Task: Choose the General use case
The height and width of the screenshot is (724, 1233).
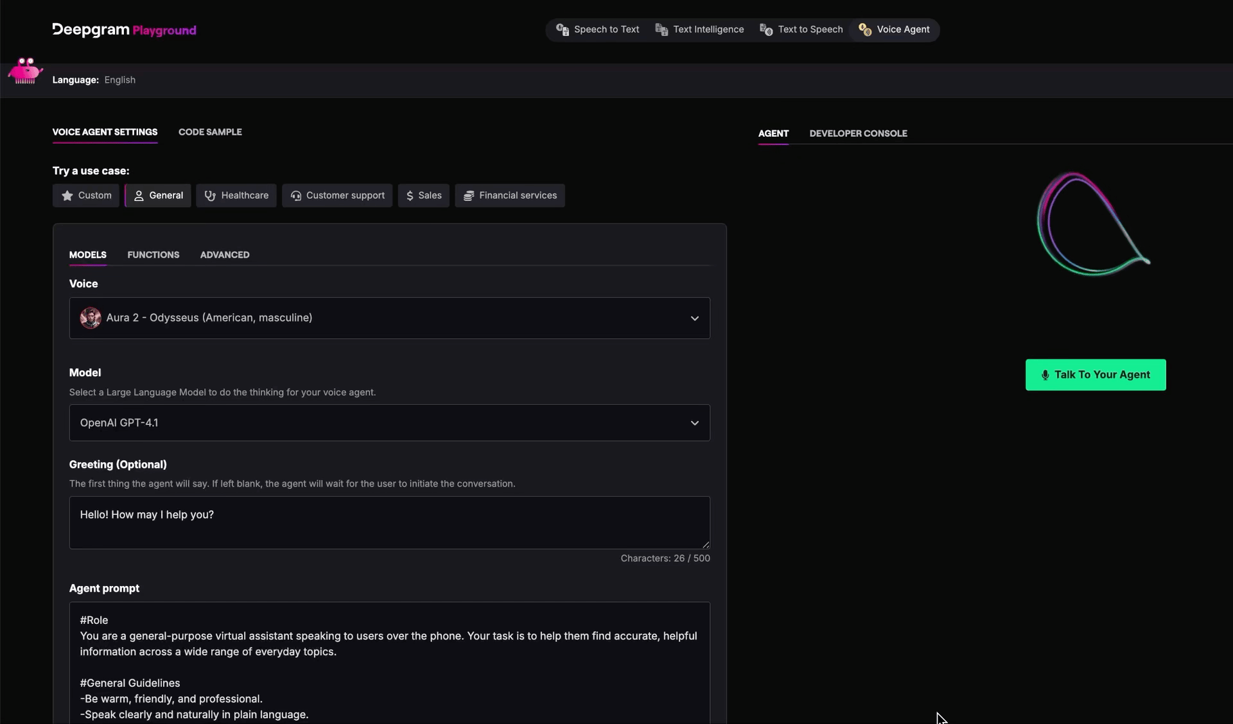Action: (x=158, y=196)
